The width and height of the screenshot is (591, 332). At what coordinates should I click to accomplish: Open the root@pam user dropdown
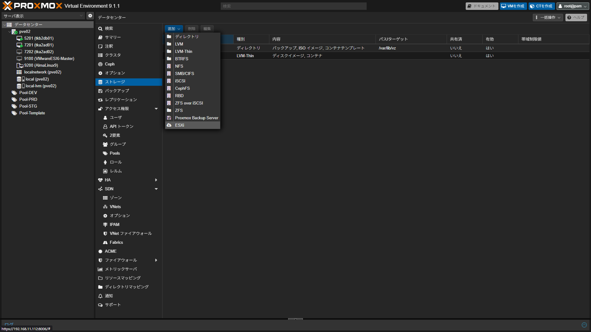[x=573, y=6]
